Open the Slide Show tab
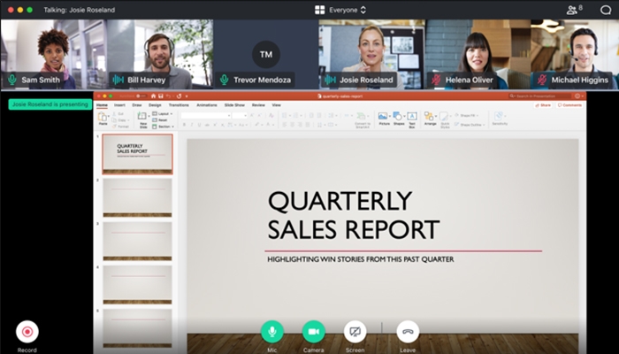The width and height of the screenshot is (619, 354). coord(234,104)
